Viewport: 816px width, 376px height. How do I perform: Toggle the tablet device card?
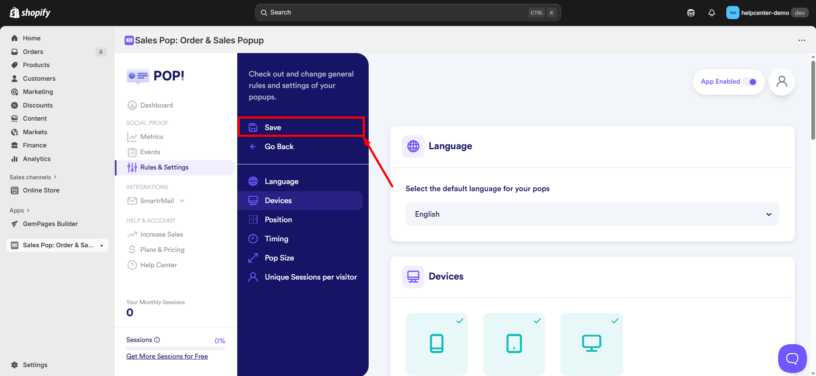514,344
